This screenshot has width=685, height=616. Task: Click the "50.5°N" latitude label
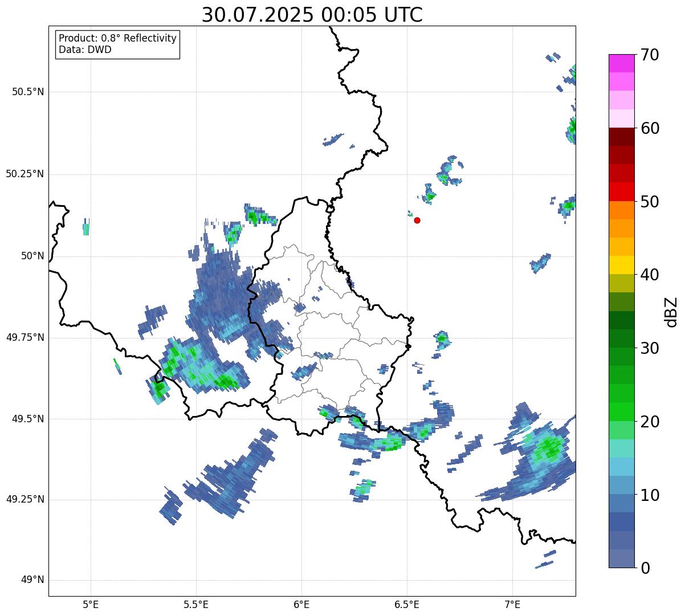27,92
